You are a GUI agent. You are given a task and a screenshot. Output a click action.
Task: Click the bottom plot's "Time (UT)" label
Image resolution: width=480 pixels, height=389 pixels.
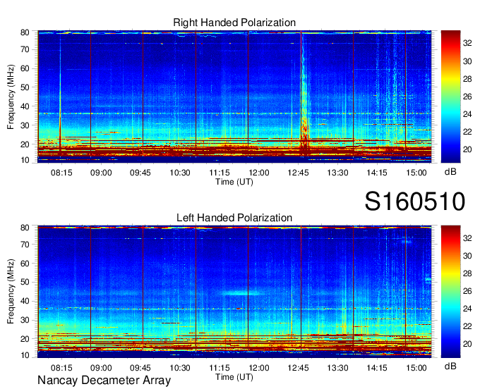234,377
